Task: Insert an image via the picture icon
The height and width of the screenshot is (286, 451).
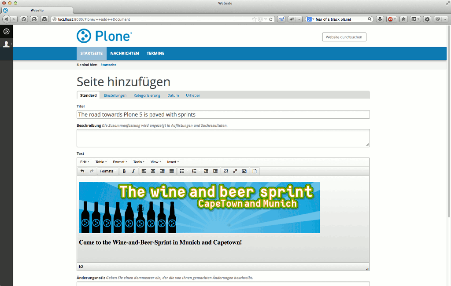Action: pos(244,171)
